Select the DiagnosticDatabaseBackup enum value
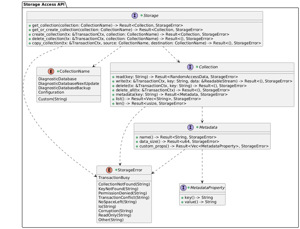 (x=64, y=88)
